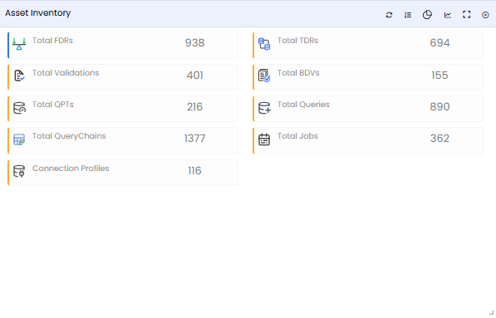Select the Total QueryChains label
The width and height of the screenshot is (496, 318).
(x=69, y=136)
